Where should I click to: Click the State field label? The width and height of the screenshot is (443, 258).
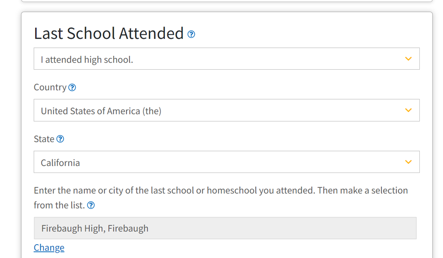click(x=44, y=139)
